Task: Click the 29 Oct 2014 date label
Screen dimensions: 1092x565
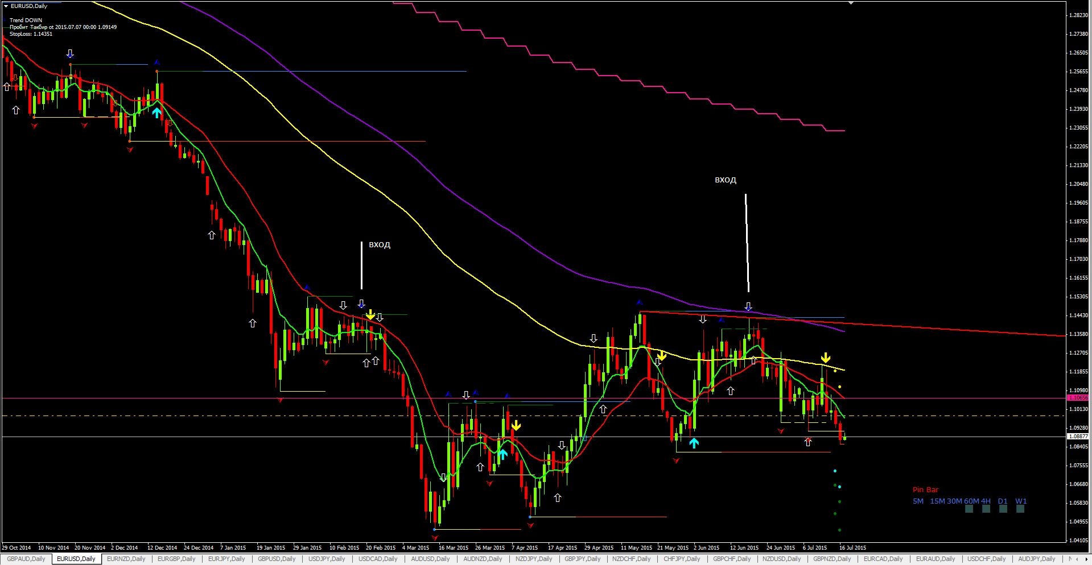Action: 17,548
